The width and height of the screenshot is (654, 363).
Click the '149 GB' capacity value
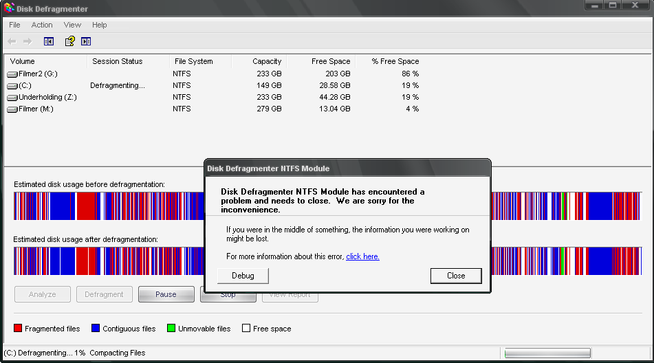tap(269, 85)
